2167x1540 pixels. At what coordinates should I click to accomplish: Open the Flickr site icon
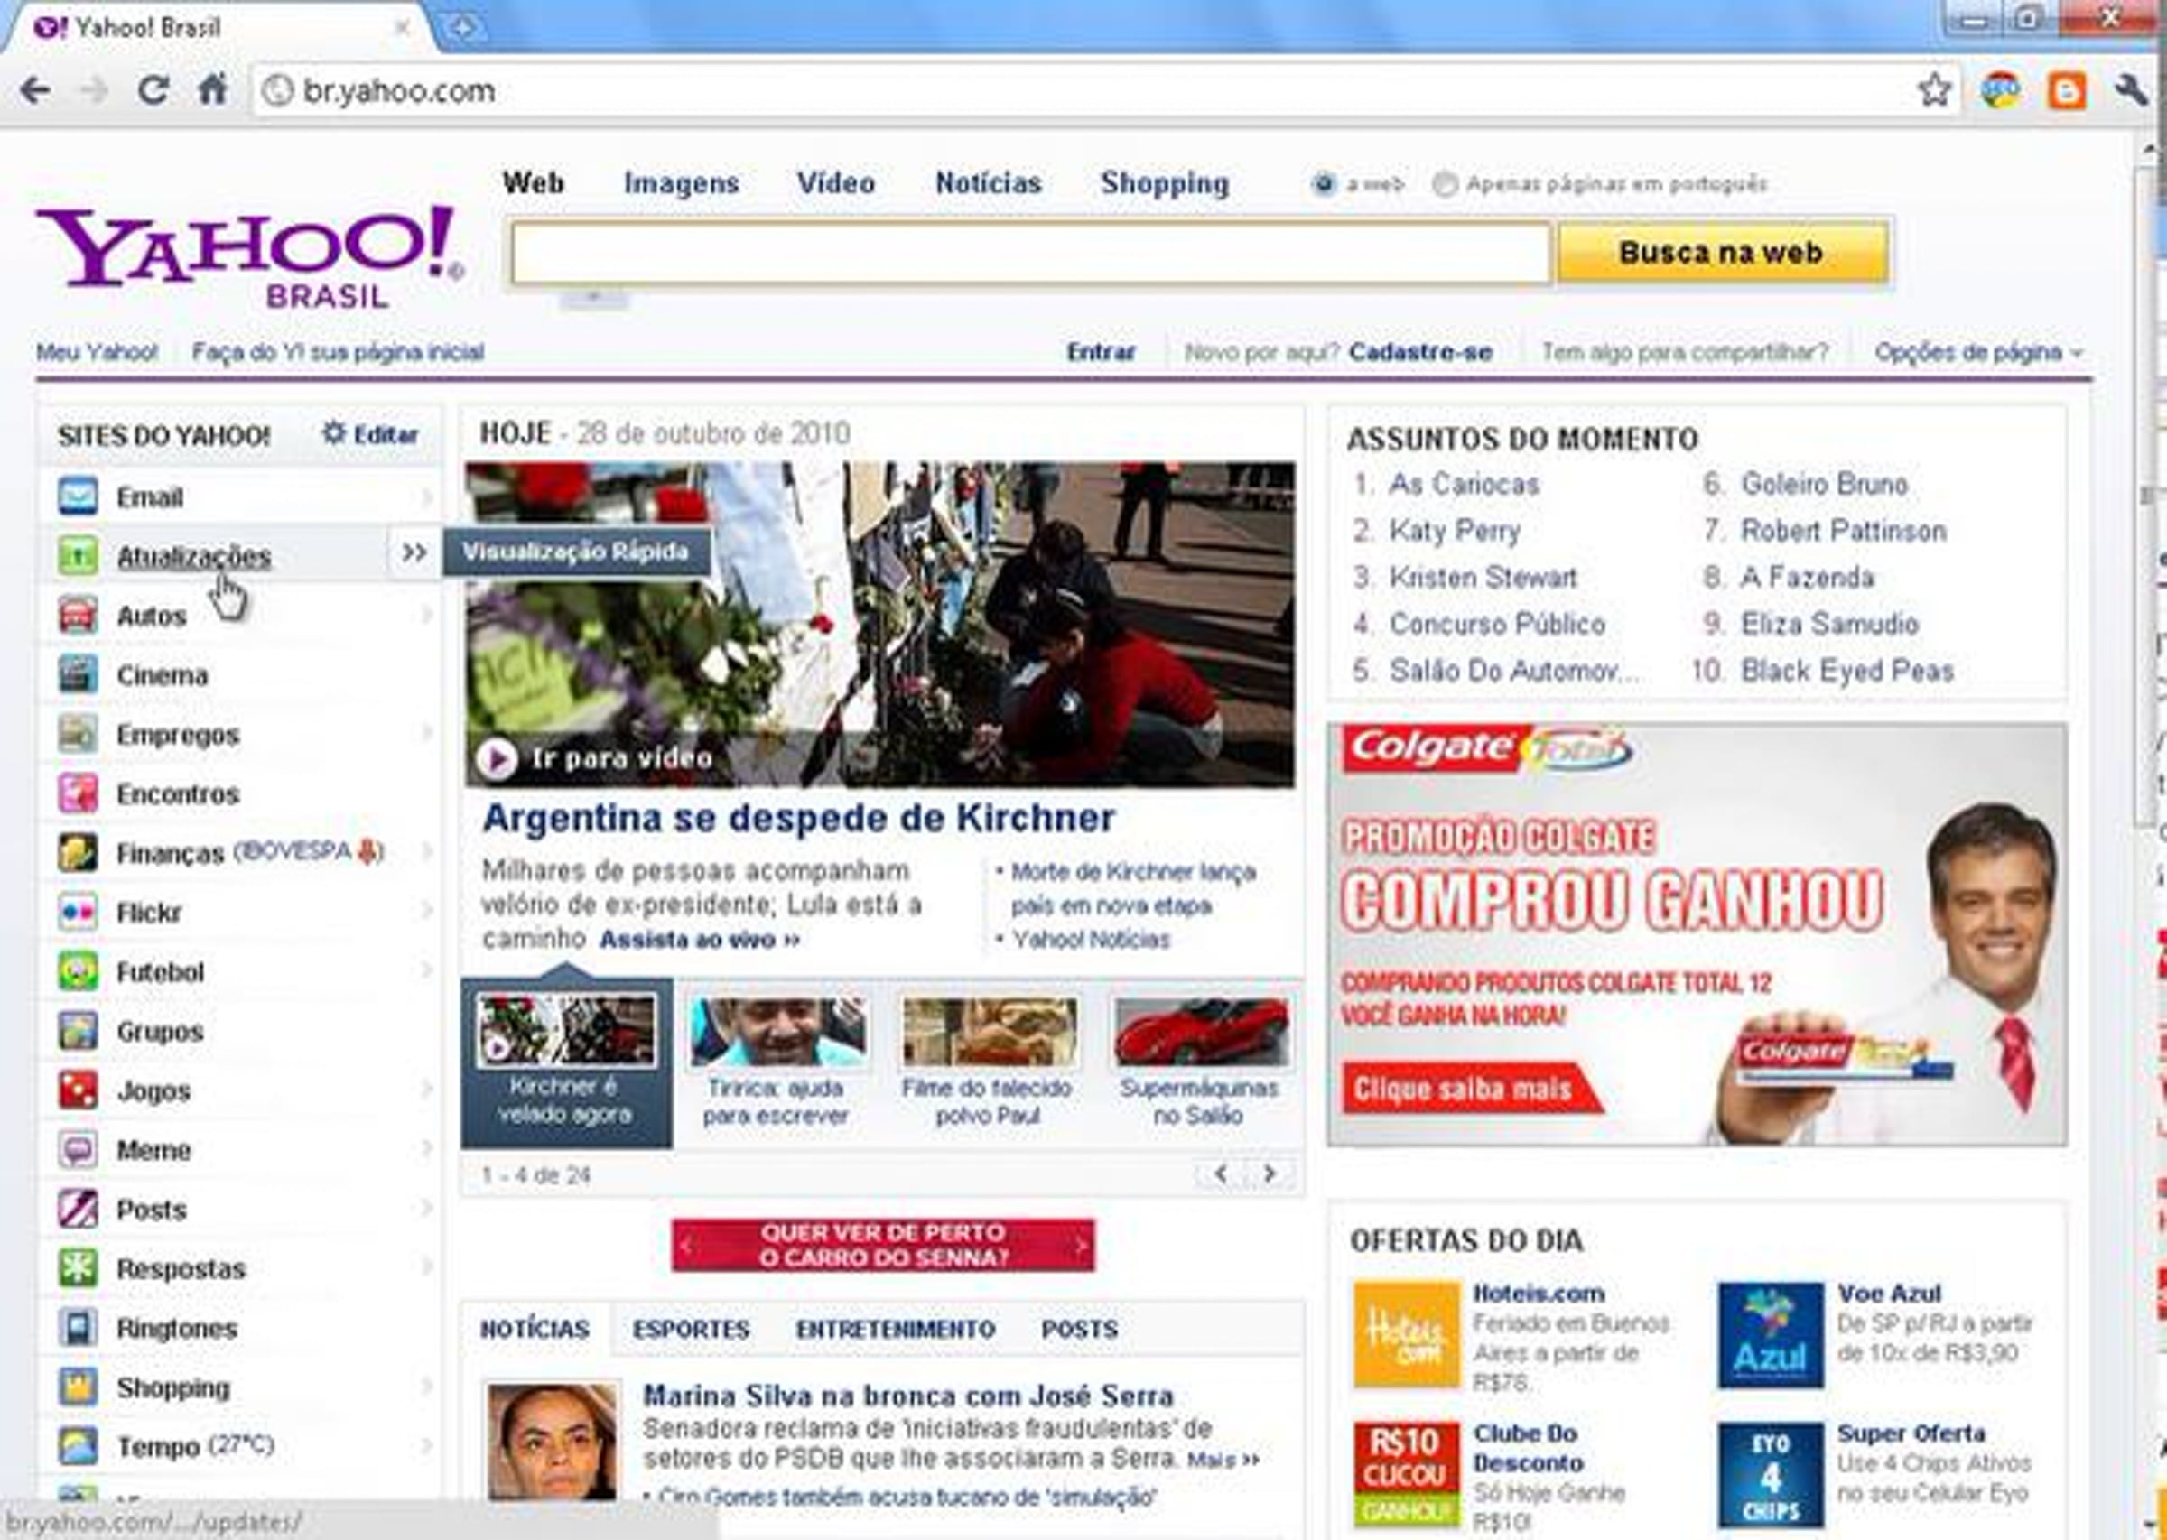click(x=77, y=912)
